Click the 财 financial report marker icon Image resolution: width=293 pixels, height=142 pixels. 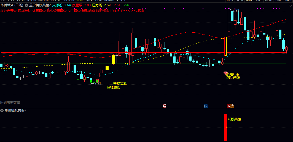click(206, 106)
